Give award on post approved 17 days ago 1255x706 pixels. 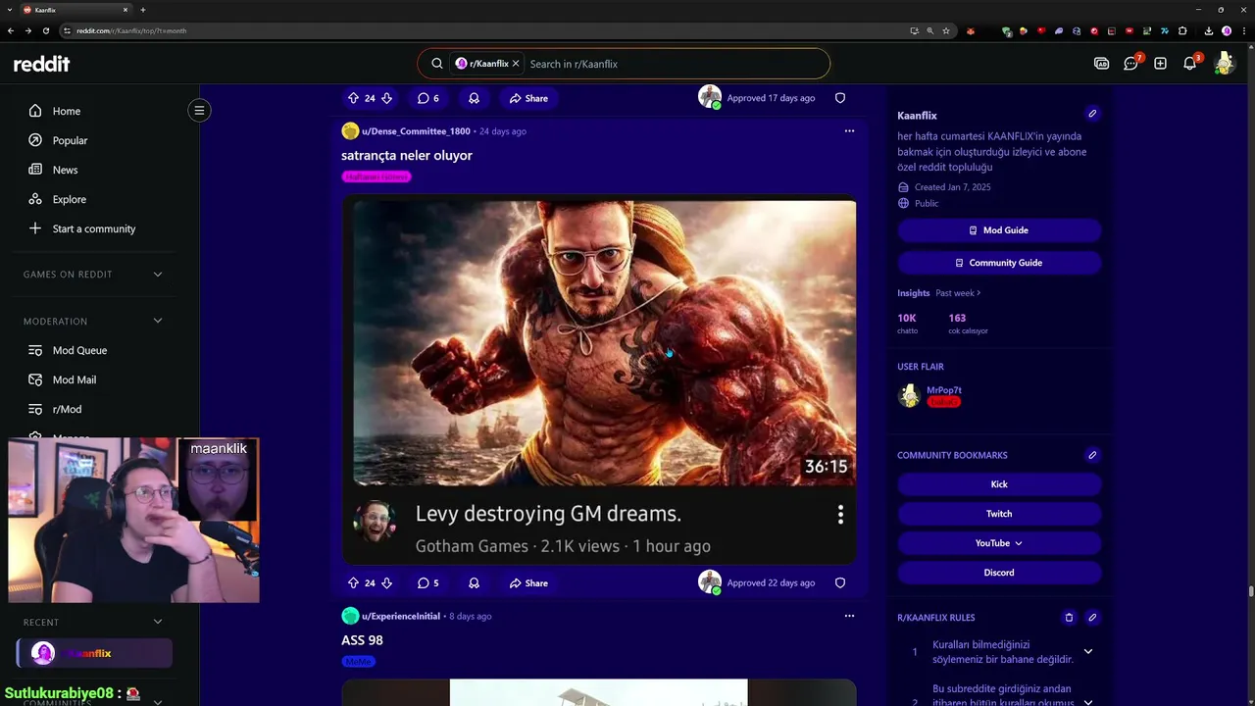(x=474, y=98)
